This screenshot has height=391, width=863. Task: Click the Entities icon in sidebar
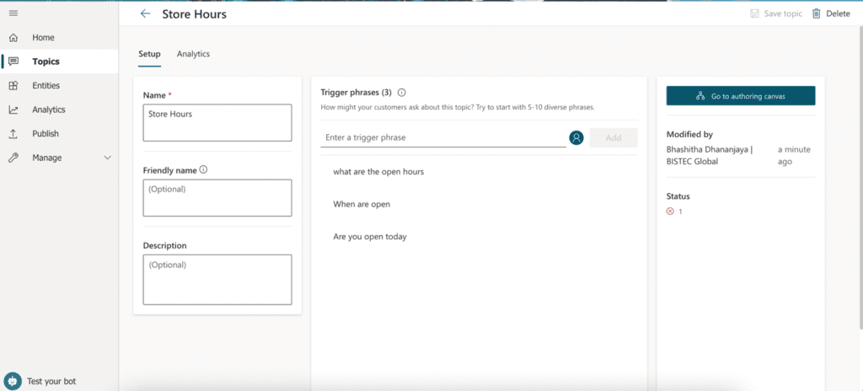point(13,85)
